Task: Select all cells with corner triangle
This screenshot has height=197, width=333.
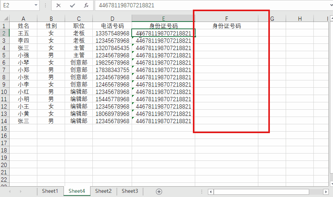Action: (x=5, y=18)
